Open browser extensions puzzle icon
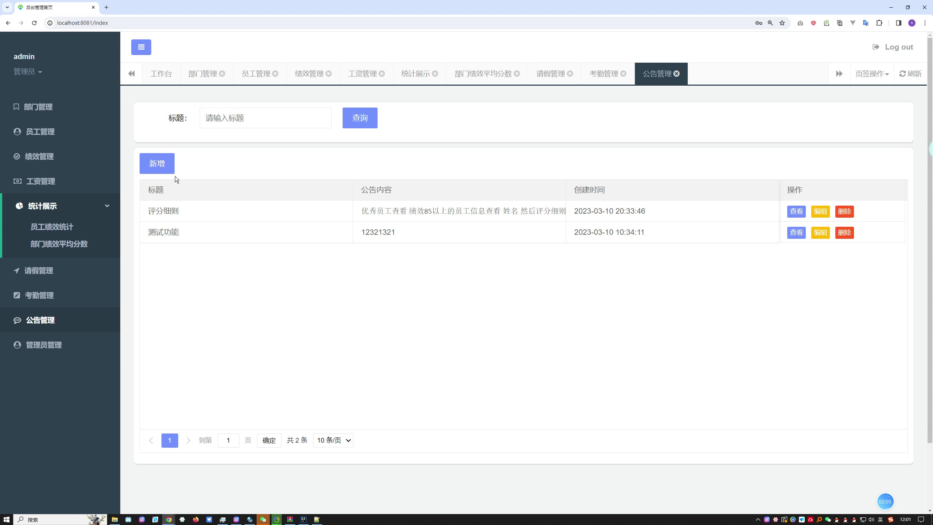The image size is (933, 525). [879, 23]
